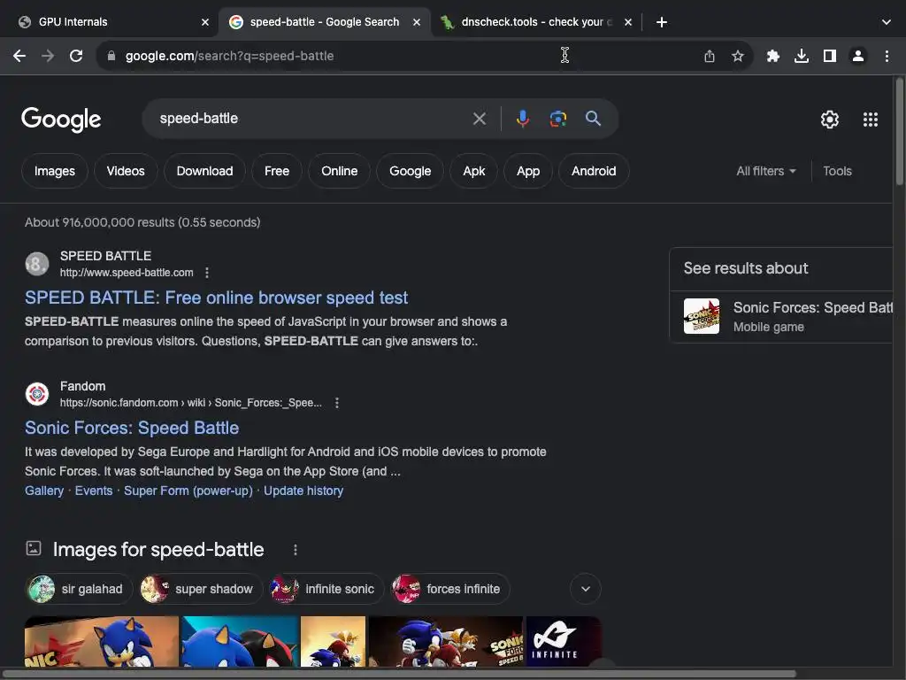This screenshot has width=906, height=680.
Task: Select the super shadow image chip
Action: point(201,589)
